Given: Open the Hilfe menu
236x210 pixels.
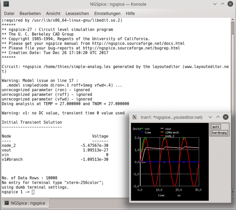Looking at the screenshot, I should [130, 13].
